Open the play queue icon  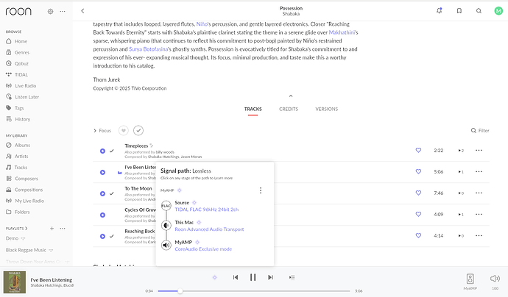coord(292,278)
